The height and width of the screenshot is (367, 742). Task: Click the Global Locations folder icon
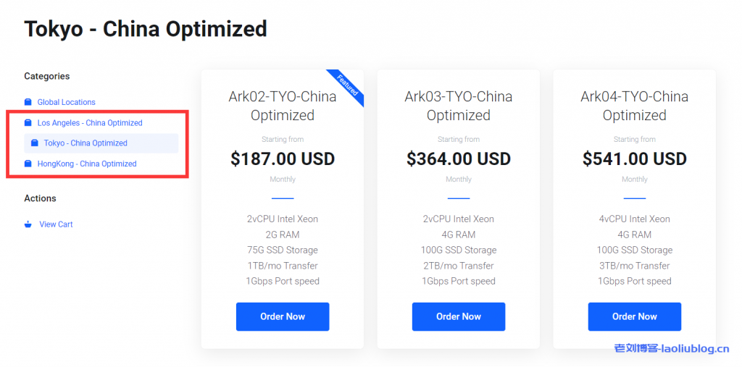point(28,102)
